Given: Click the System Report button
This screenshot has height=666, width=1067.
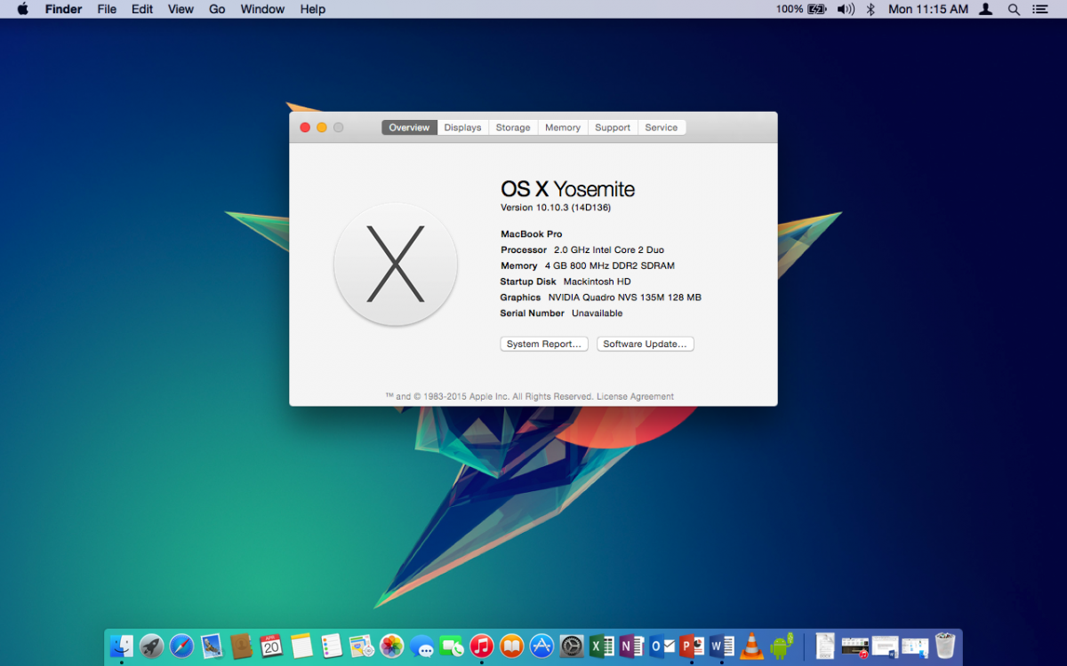Looking at the screenshot, I should click(544, 344).
